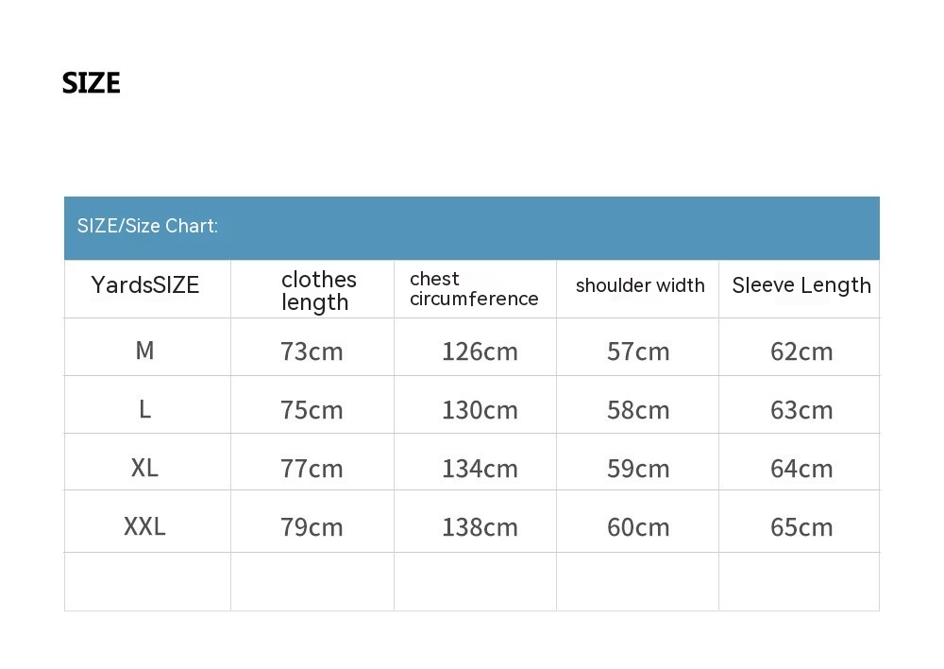This screenshot has width=944, height=669.
Task: Select the YardsSIZE column header
Action: click(x=145, y=285)
